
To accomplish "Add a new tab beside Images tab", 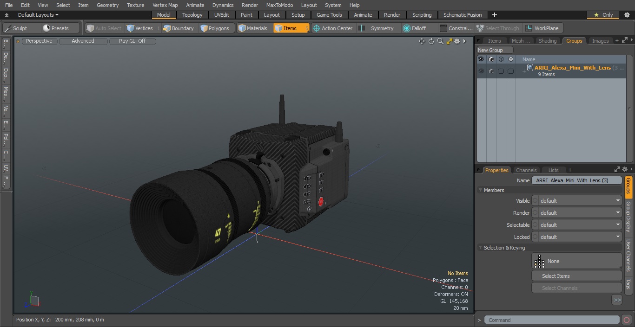I will tap(617, 41).
